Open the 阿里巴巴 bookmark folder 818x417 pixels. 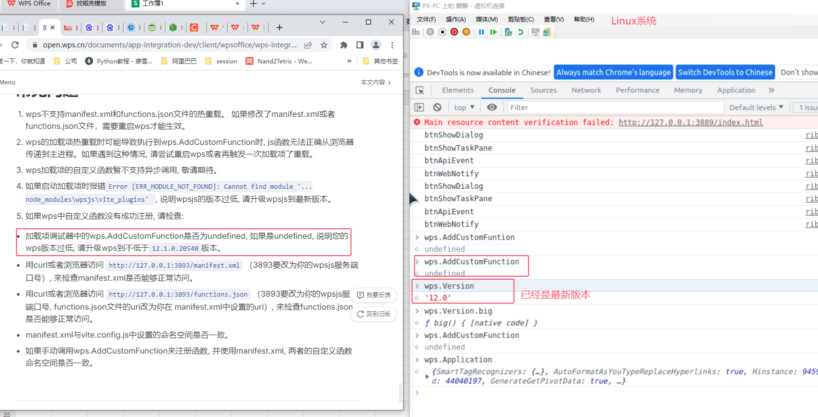tap(179, 61)
